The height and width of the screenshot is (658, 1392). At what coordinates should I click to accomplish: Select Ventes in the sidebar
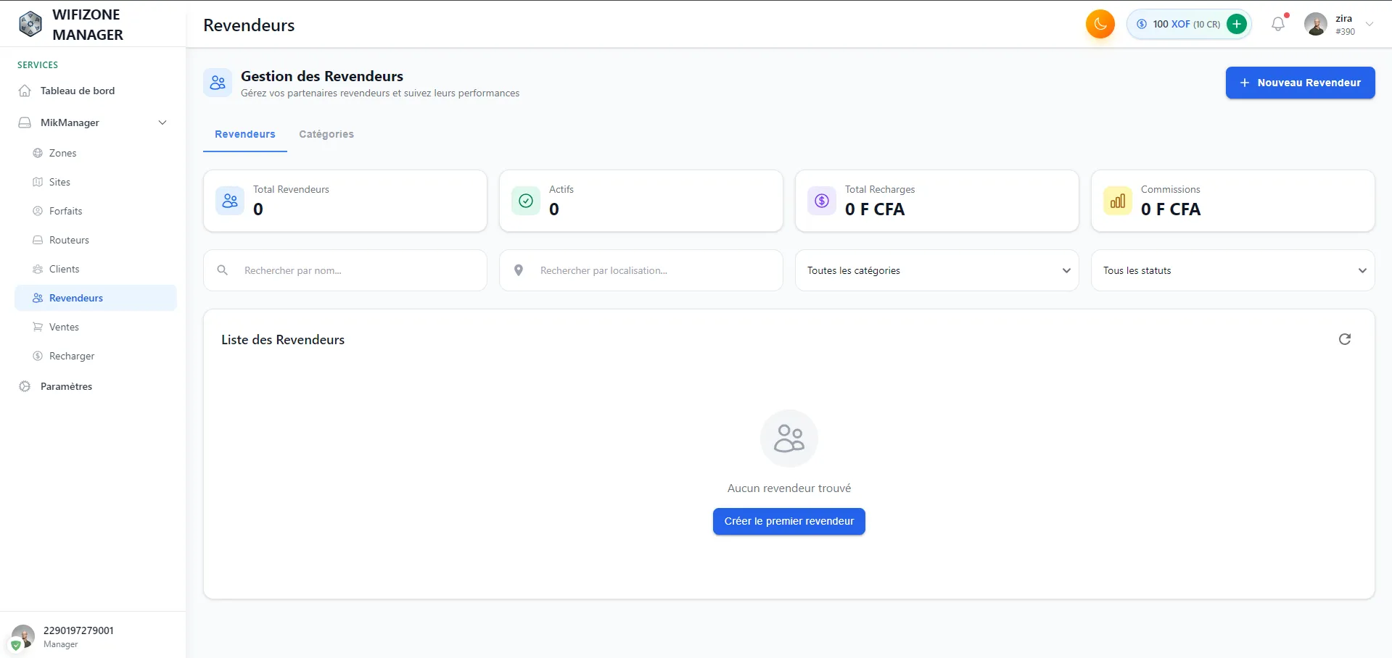tap(64, 327)
